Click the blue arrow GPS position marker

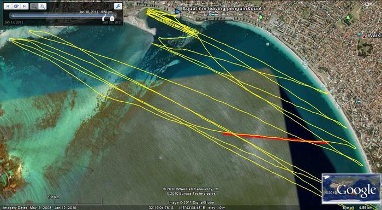[x=178, y=11]
